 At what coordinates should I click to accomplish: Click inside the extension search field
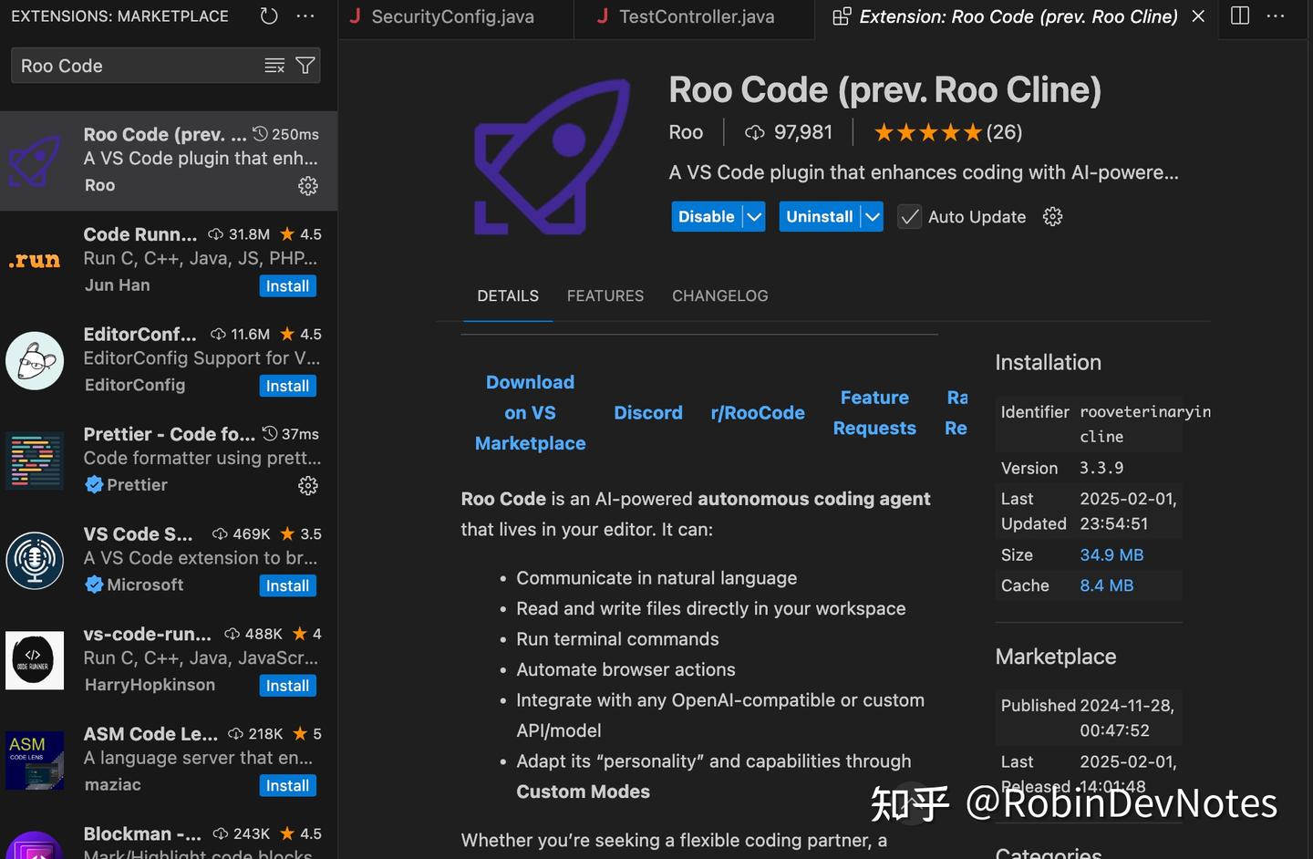[x=137, y=65]
